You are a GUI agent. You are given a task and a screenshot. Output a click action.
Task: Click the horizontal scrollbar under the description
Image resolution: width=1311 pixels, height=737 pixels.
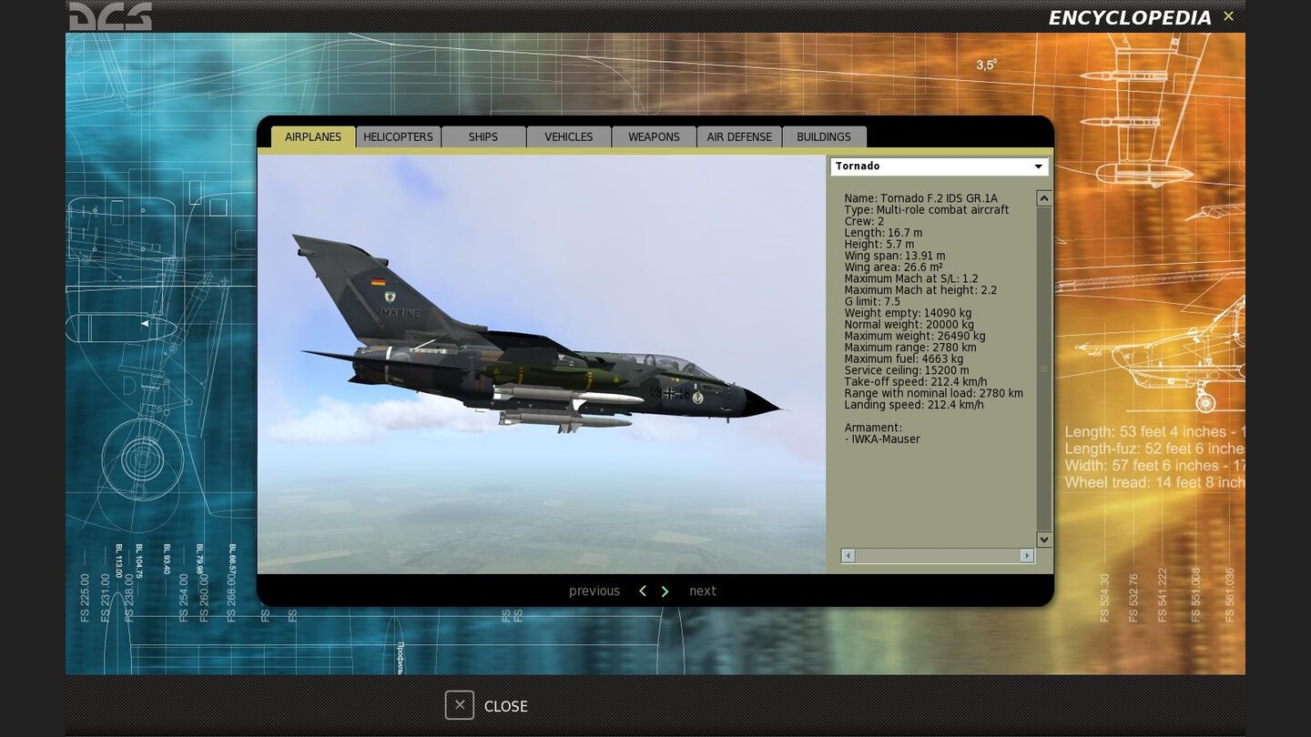(x=938, y=555)
